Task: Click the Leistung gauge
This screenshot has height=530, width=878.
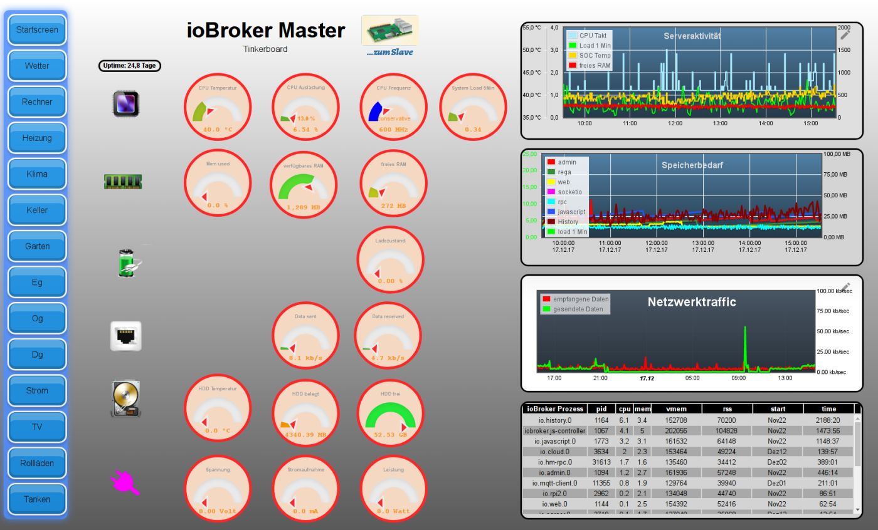Action: click(394, 489)
